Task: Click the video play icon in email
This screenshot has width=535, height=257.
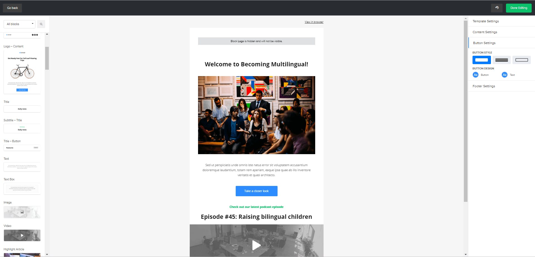Action: pyautogui.click(x=256, y=245)
